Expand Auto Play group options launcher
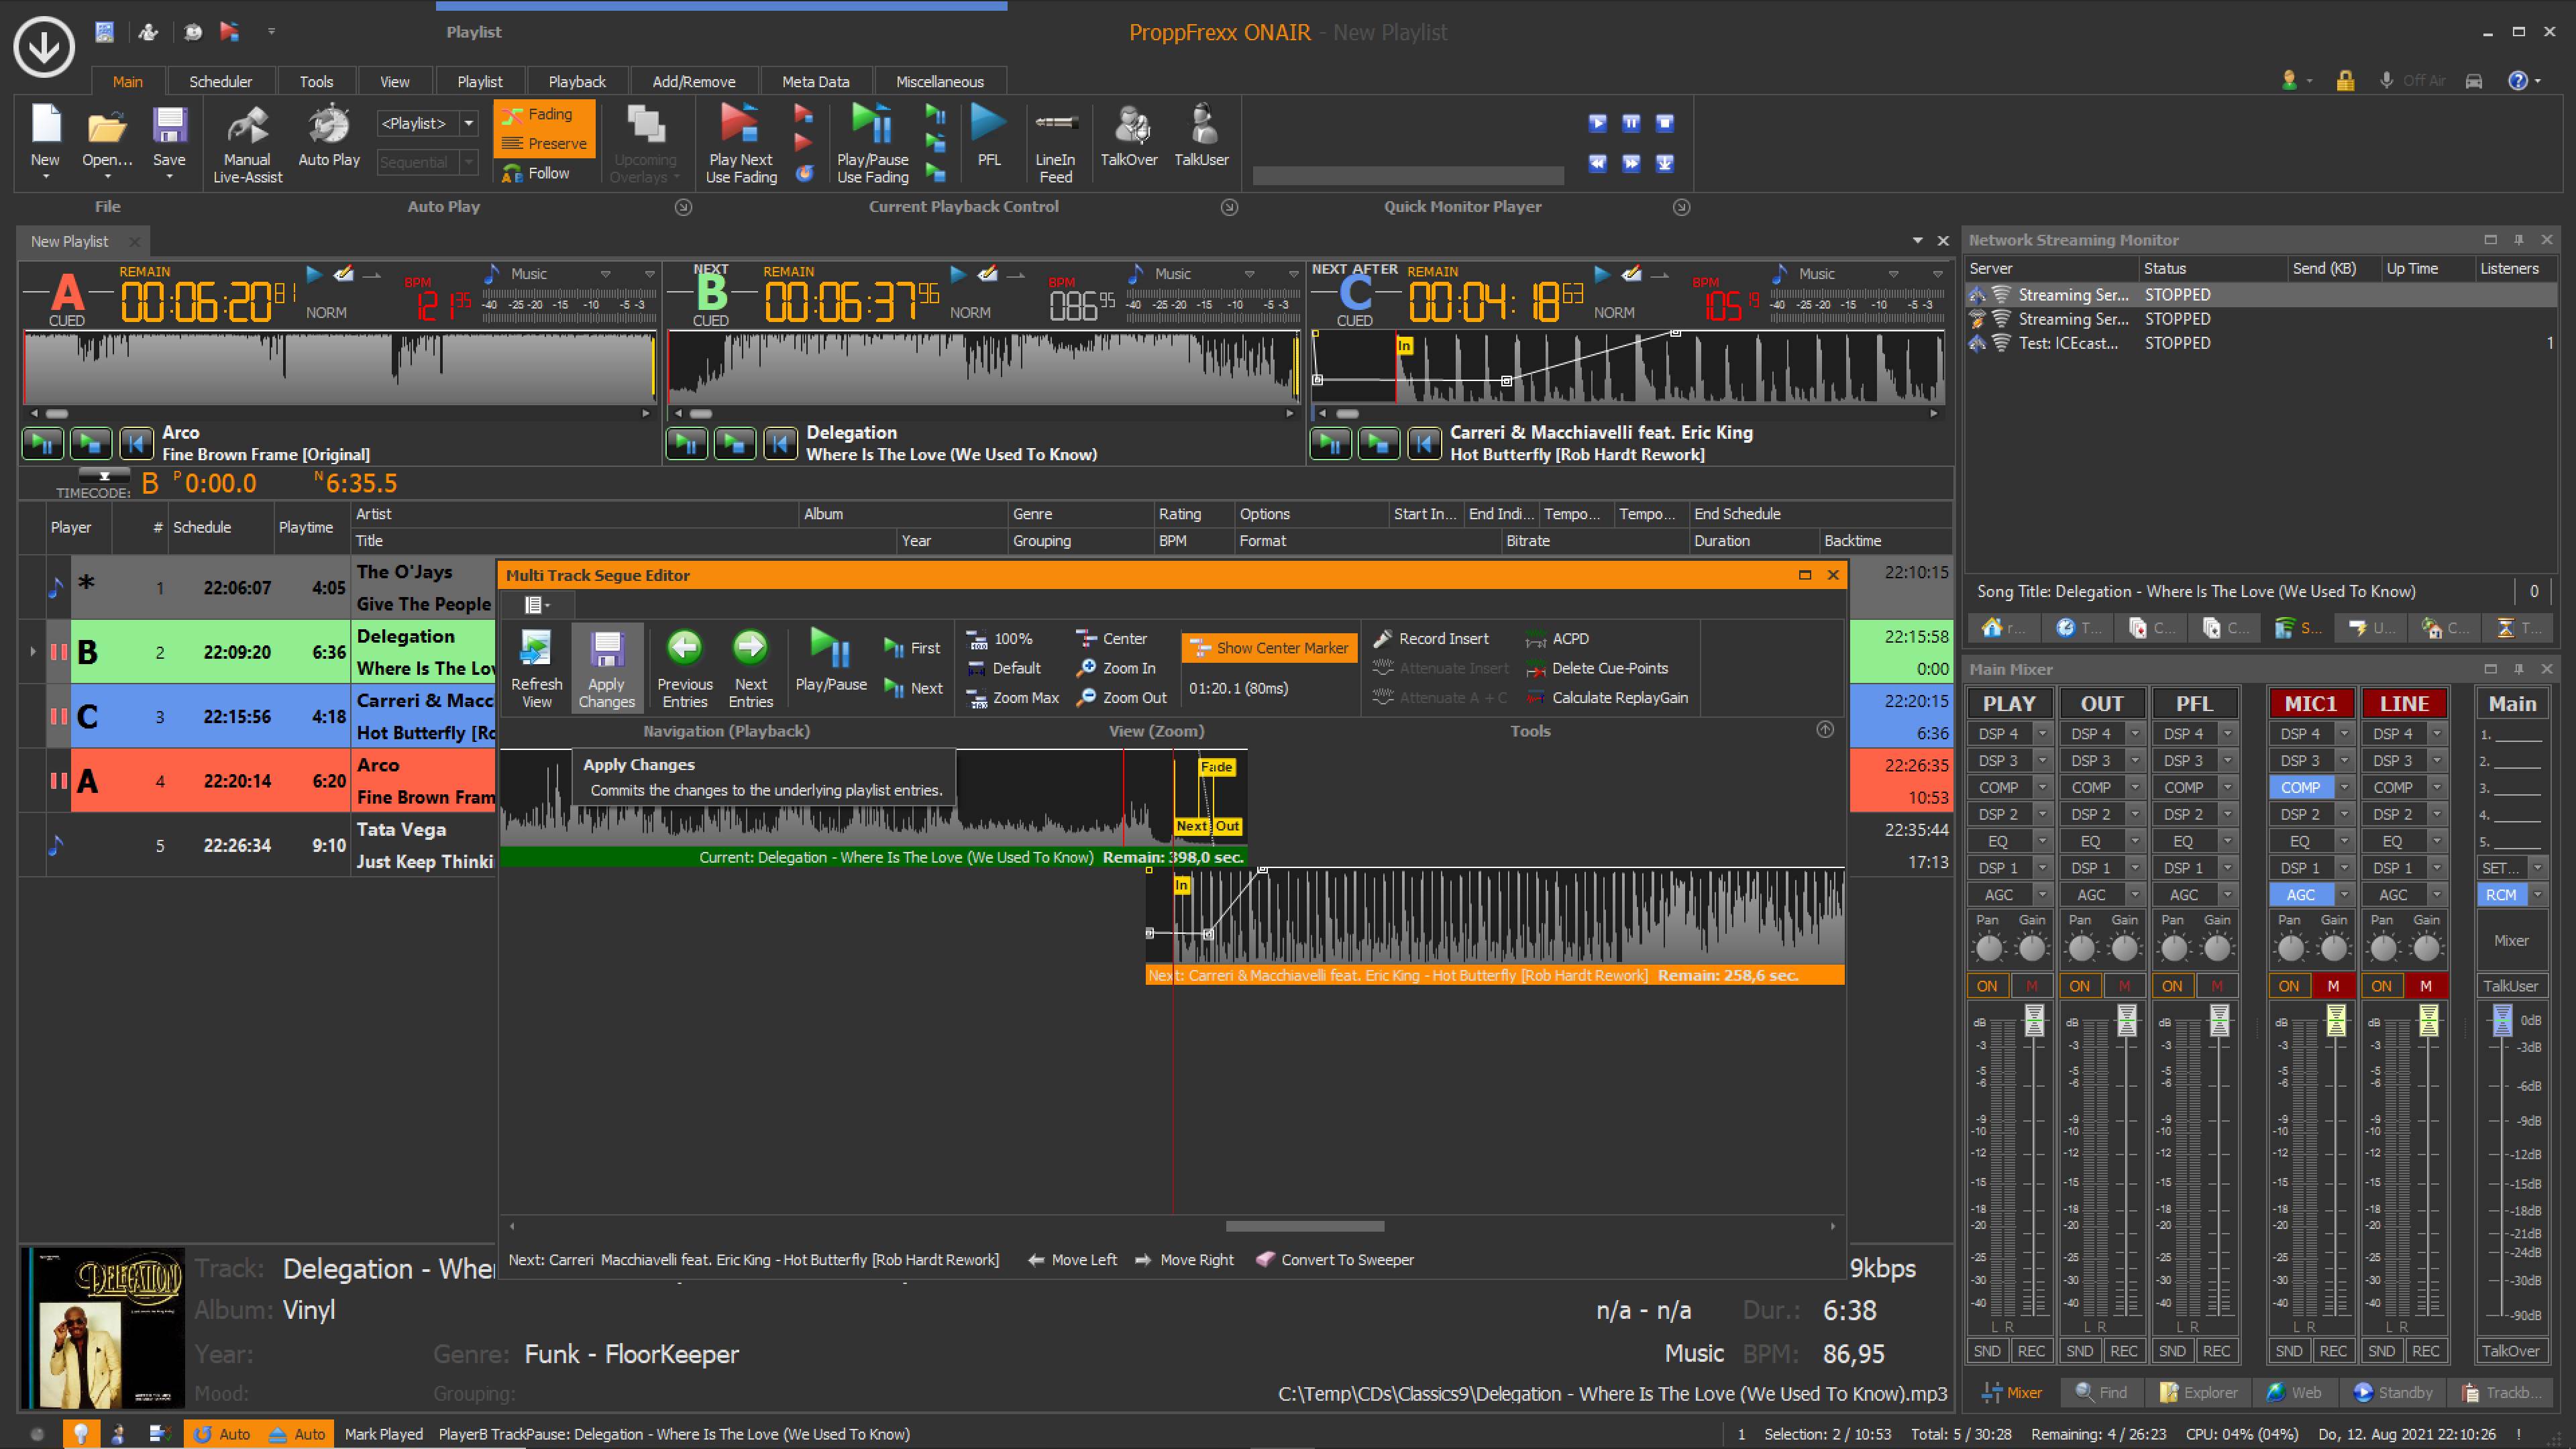This screenshot has width=2576, height=1449. pyautogui.click(x=683, y=207)
